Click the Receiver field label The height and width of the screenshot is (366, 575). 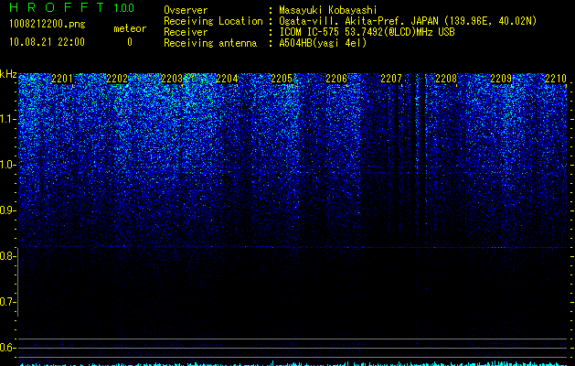(186, 32)
